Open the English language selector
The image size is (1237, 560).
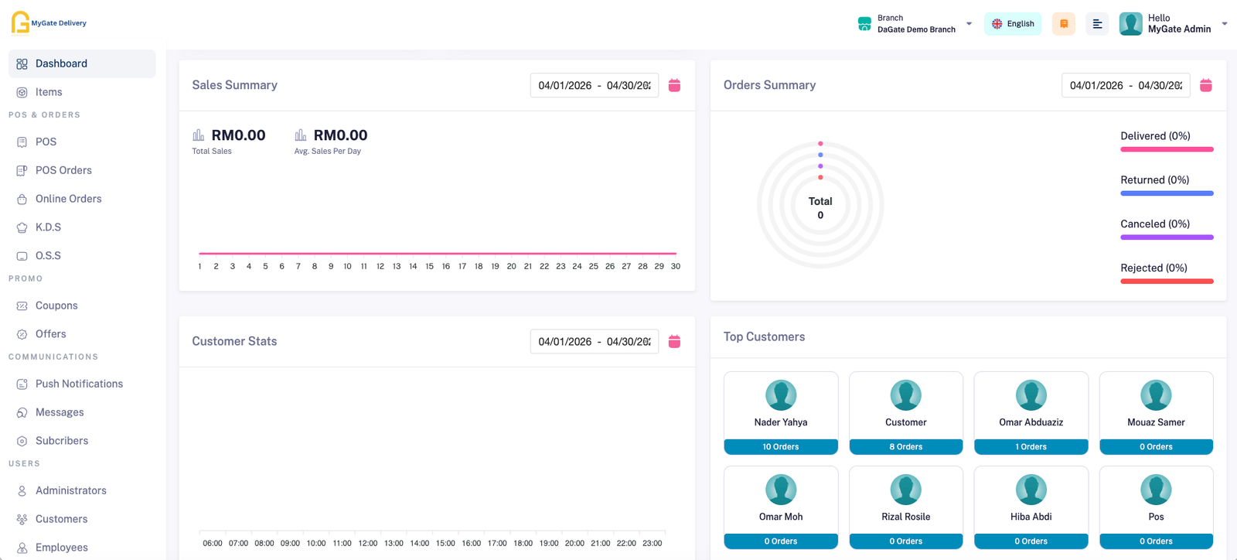point(1013,24)
